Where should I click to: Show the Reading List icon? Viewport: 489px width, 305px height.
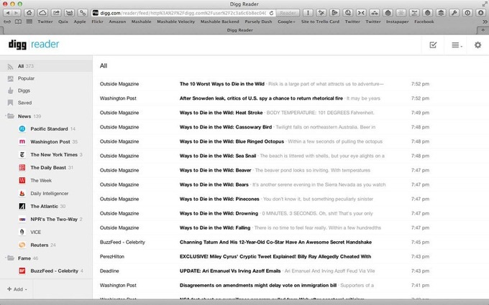tap(7, 22)
